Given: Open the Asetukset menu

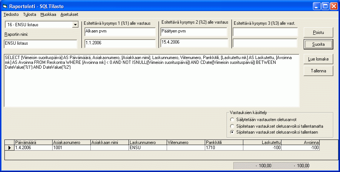Looking at the screenshot, I should pyautogui.click(x=69, y=14).
